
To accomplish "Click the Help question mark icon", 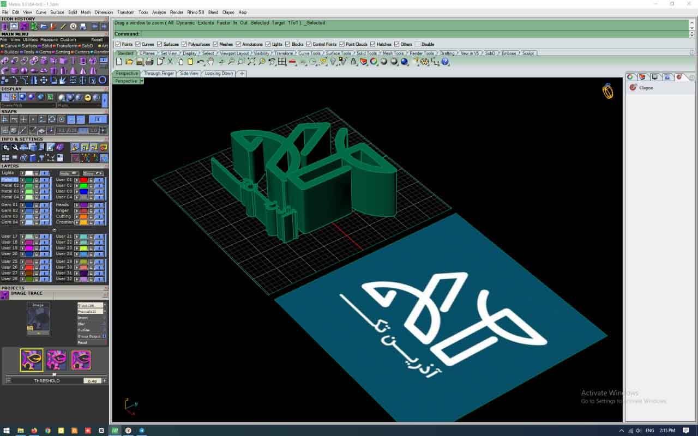I will (446, 62).
